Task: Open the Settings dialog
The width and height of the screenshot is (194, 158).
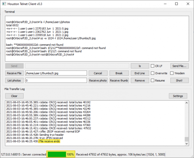Action: [178, 96]
